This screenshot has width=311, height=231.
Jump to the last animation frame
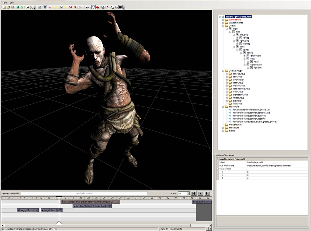(207, 193)
